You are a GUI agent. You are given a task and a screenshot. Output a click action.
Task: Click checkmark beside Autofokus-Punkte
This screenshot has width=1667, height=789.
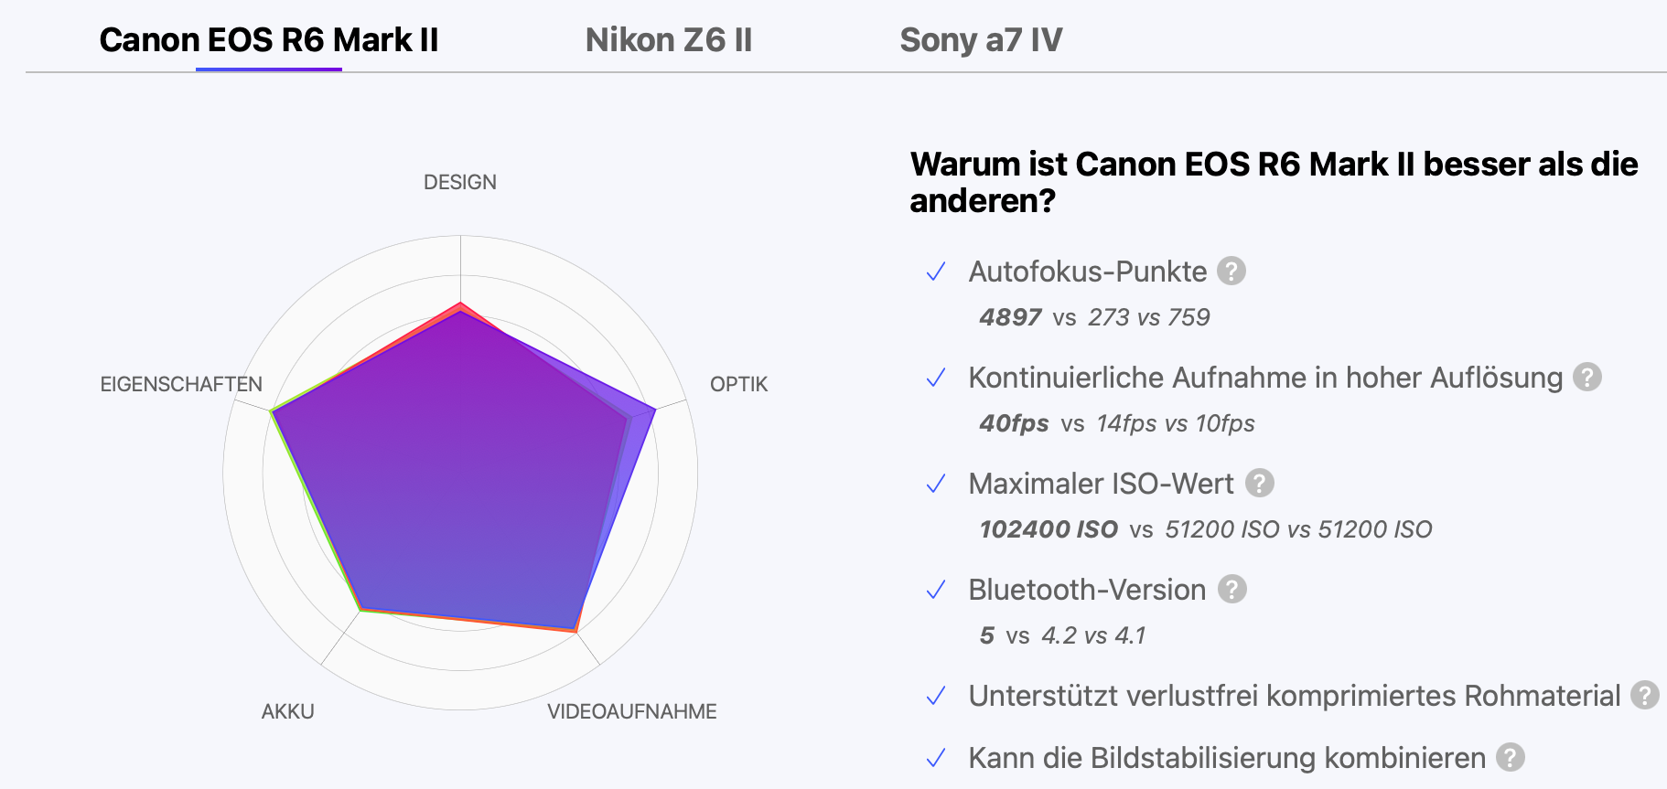(x=935, y=272)
